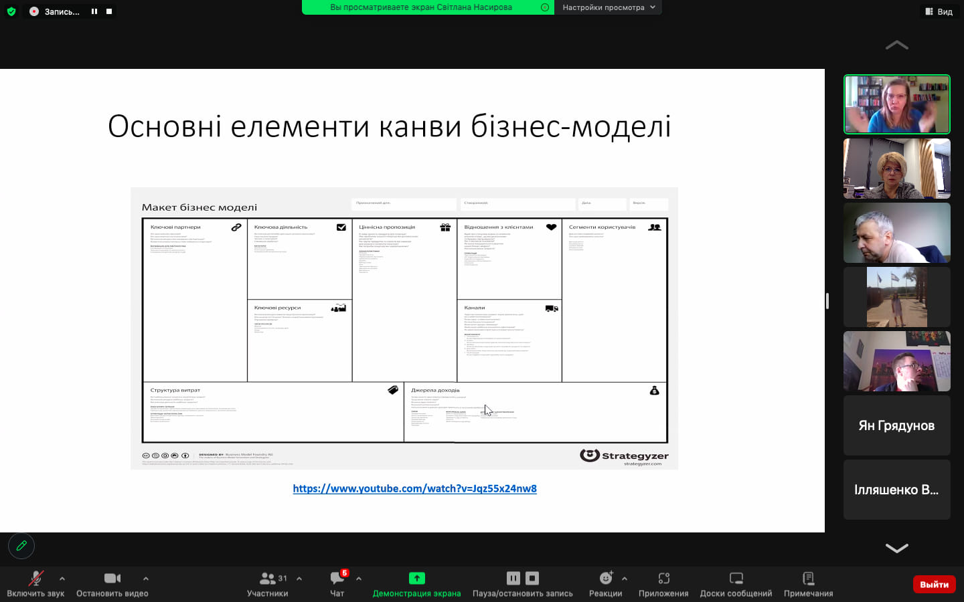Select the video thumbnail of the gray-haired man
Image resolution: width=964 pixels, height=602 pixels.
tap(897, 233)
